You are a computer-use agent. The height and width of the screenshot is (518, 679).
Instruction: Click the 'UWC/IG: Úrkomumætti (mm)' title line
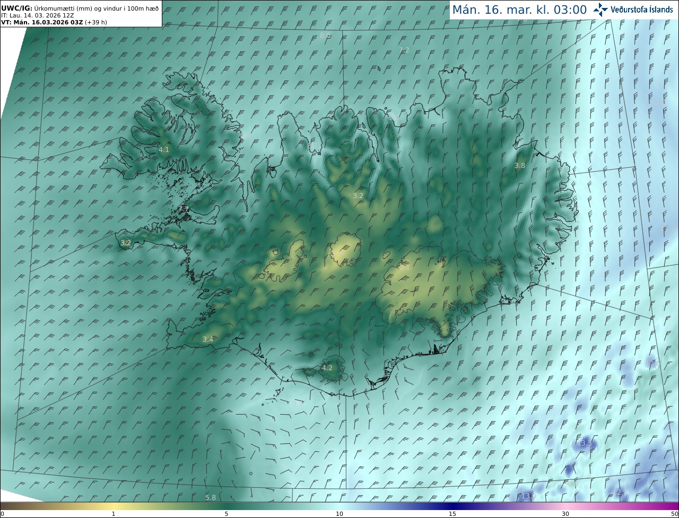(80, 8)
